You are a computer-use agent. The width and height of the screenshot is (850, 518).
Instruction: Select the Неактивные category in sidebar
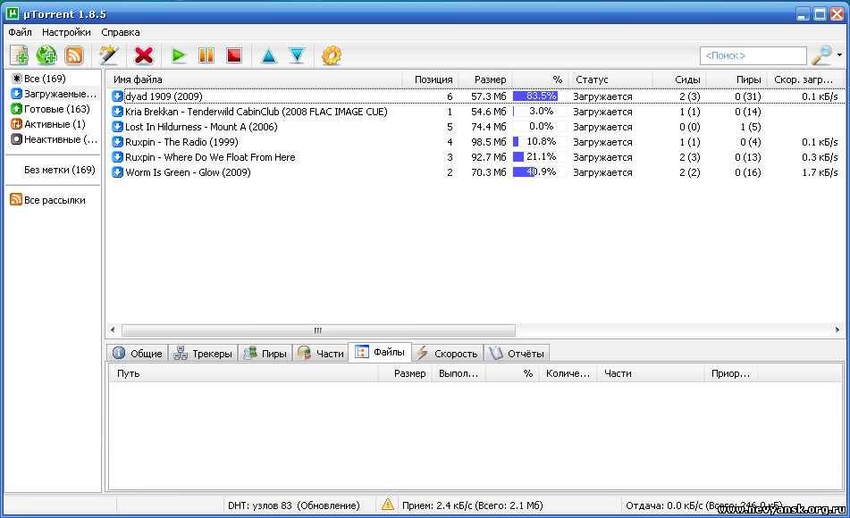tap(55, 139)
